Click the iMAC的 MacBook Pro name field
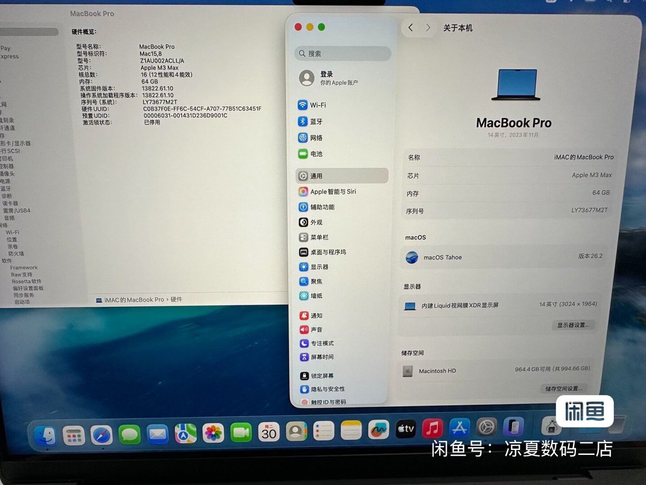The width and height of the screenshot is (646, 485). (510, 157)
